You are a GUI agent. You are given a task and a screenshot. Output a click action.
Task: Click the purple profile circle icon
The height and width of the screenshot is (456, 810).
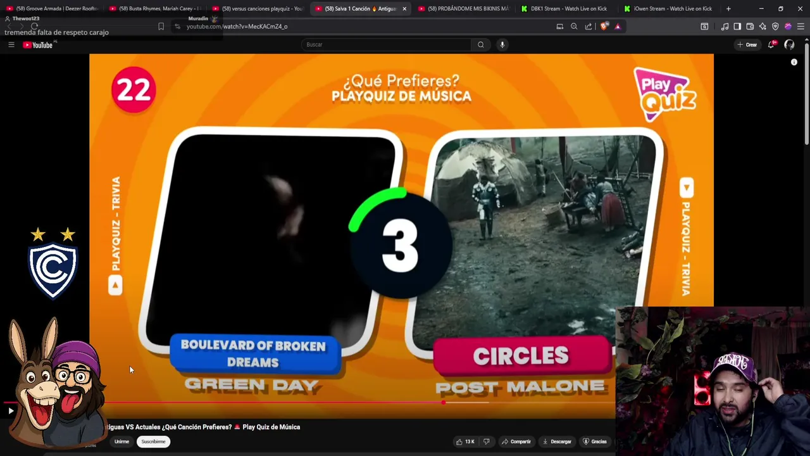788,27
